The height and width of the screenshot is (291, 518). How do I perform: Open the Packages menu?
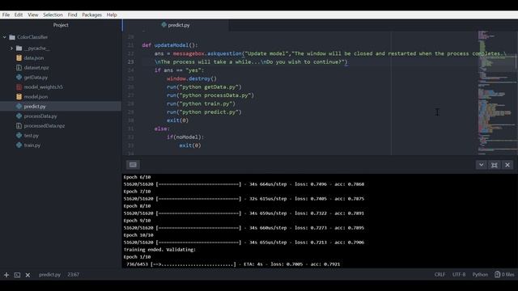pyautogui.click(x=91, y=15)
